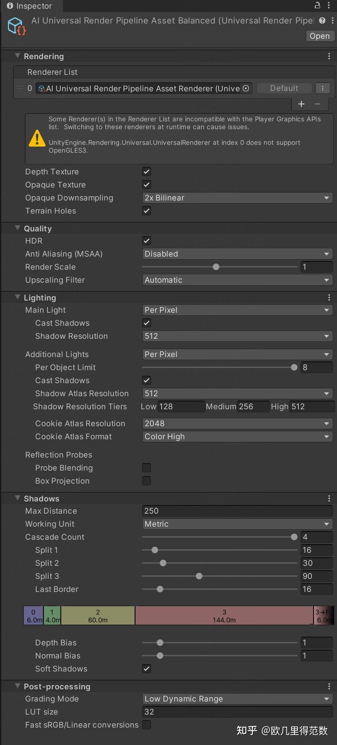Open the Upscaling Filter dropdown
337x745 pixels.
(x=238, y=280)
